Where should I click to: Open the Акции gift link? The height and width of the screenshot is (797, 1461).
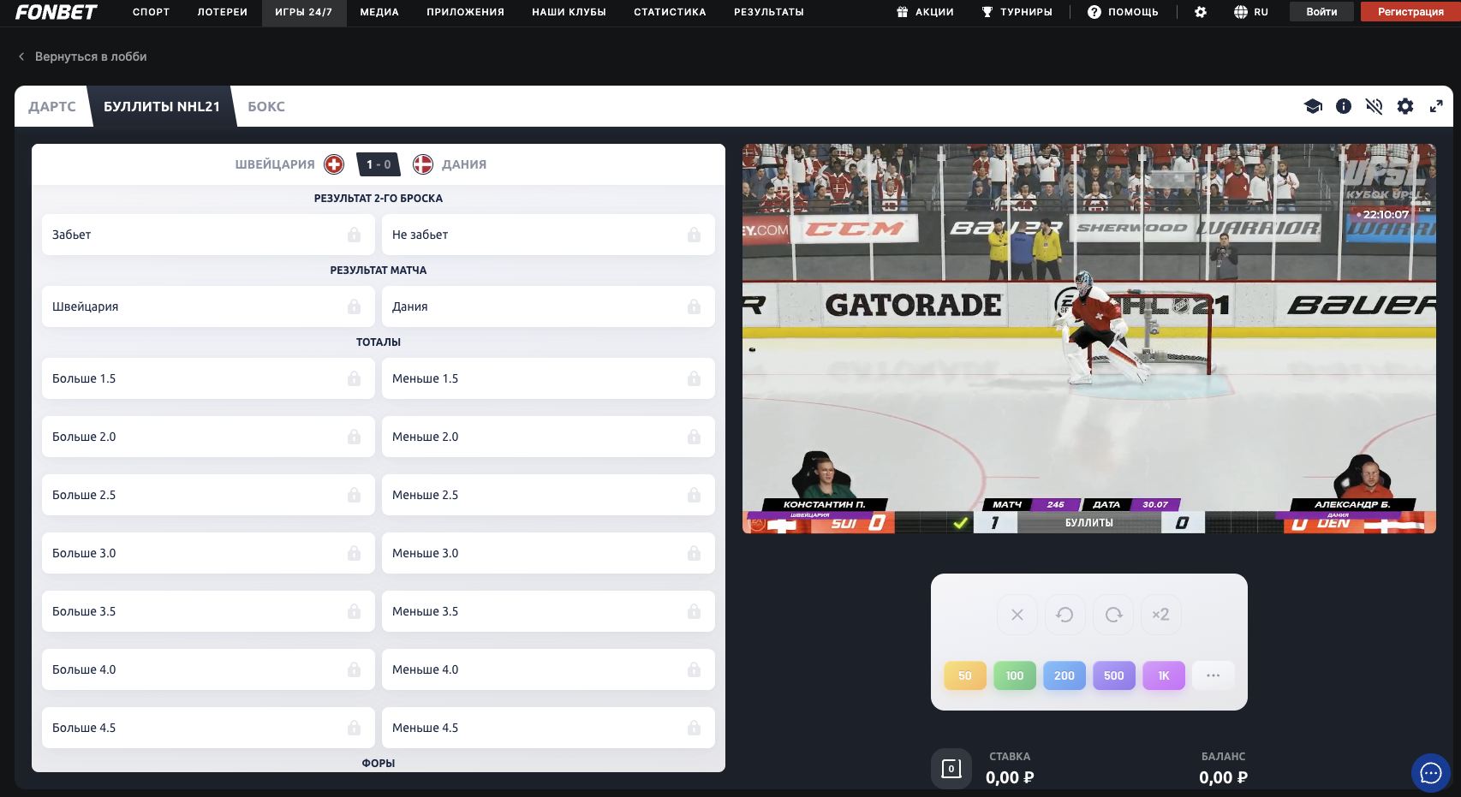pyautogui.click(x=925, y=12)
